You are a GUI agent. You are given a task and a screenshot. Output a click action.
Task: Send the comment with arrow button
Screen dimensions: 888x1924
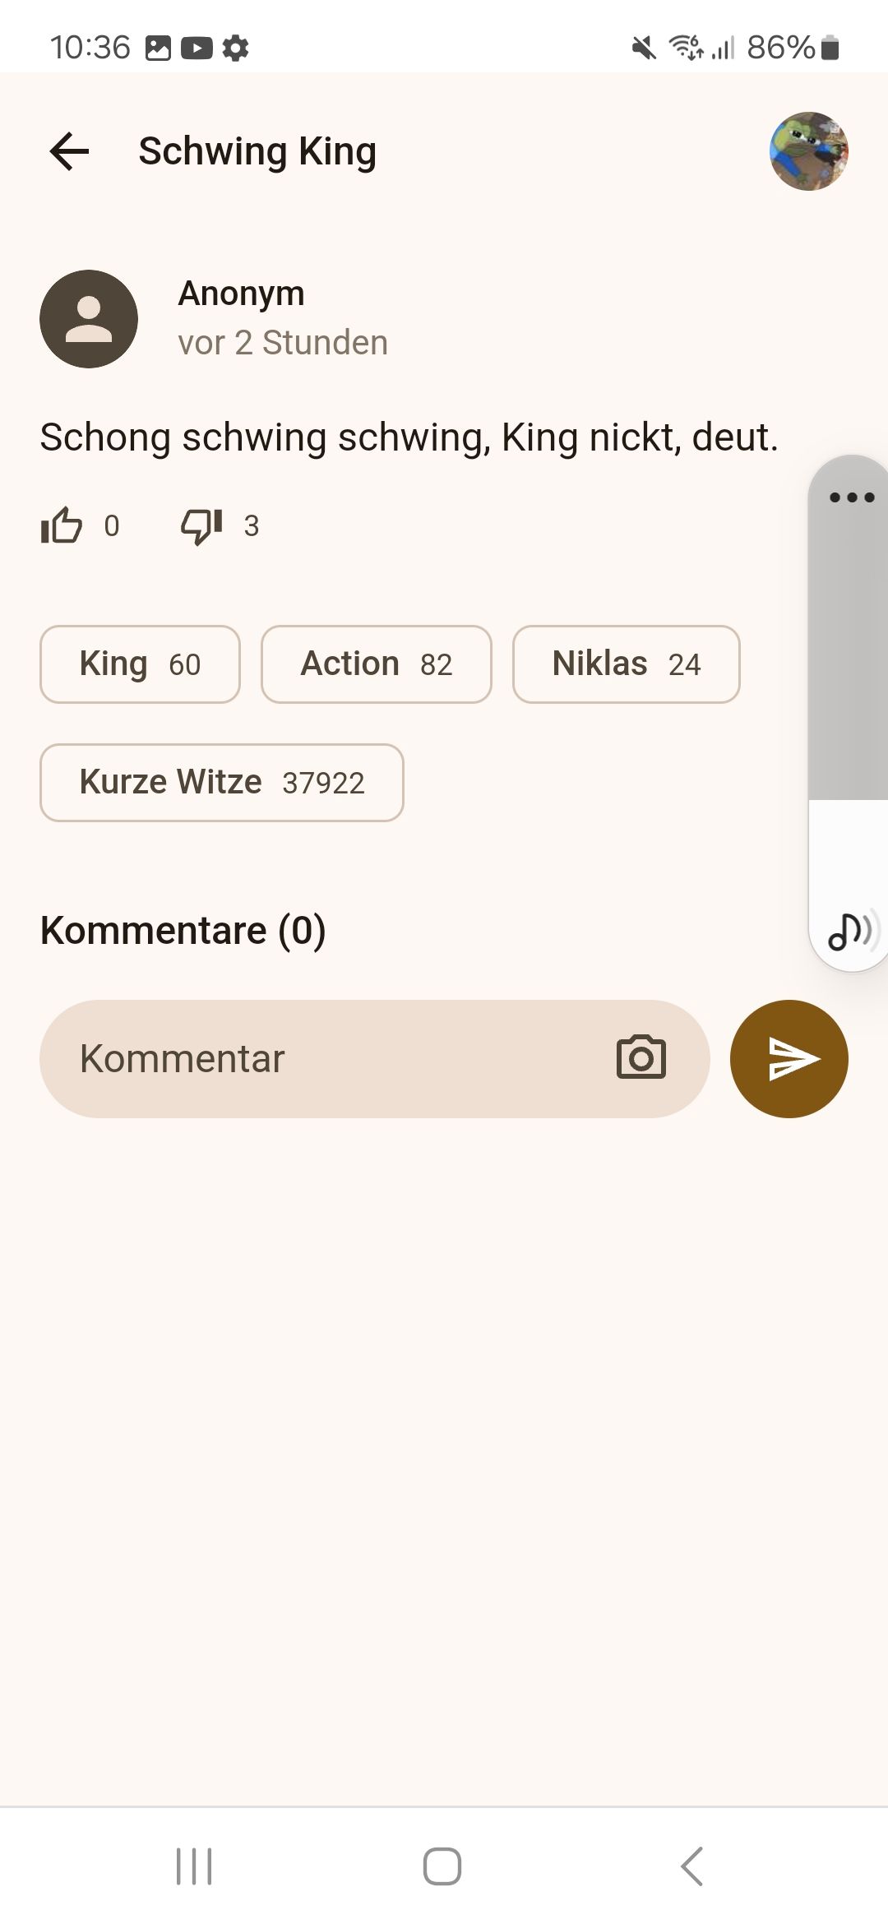789,1058
